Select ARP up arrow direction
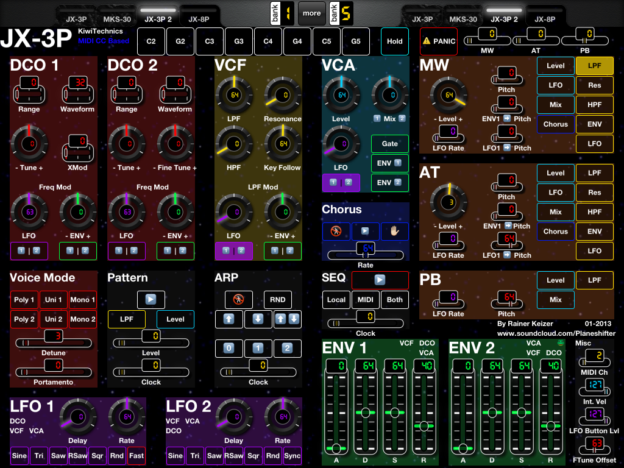Viewport: 624px width, 468px height. click(x=229, y=319)
